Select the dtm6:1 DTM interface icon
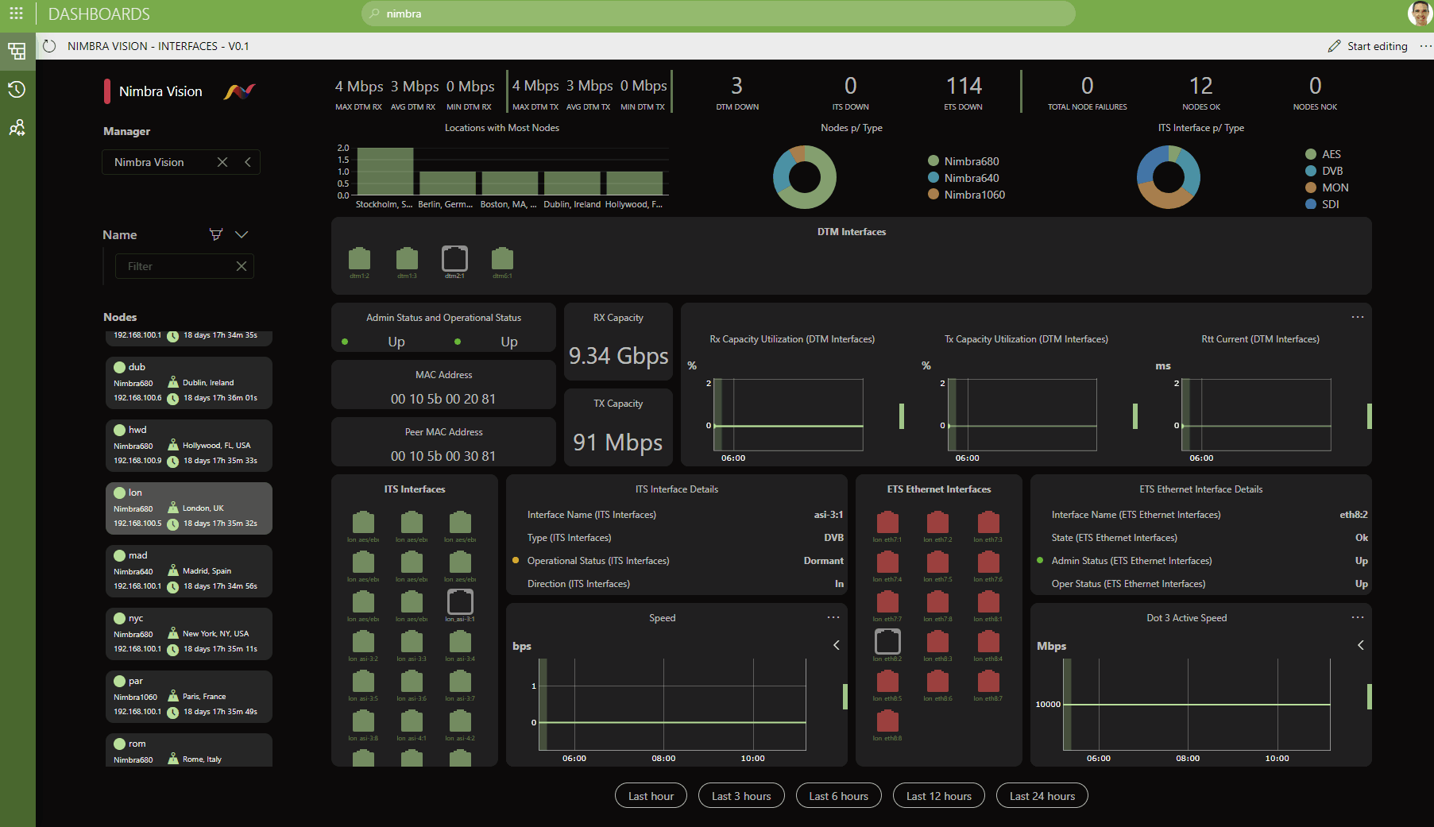This screenshot has height=827, width=1434. pos(502,258)
